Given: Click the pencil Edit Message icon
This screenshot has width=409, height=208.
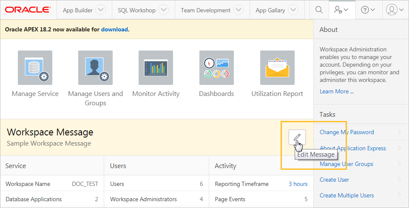Looking at the screenshot, I should 297,137.
